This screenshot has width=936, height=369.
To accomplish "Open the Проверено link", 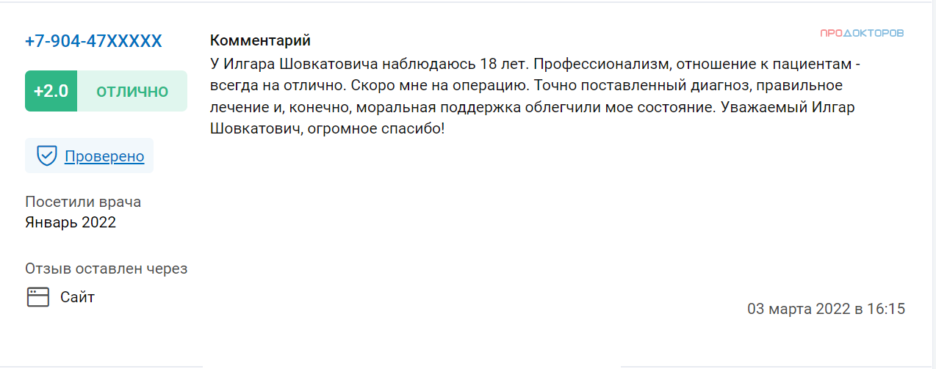I will (104, 156).
